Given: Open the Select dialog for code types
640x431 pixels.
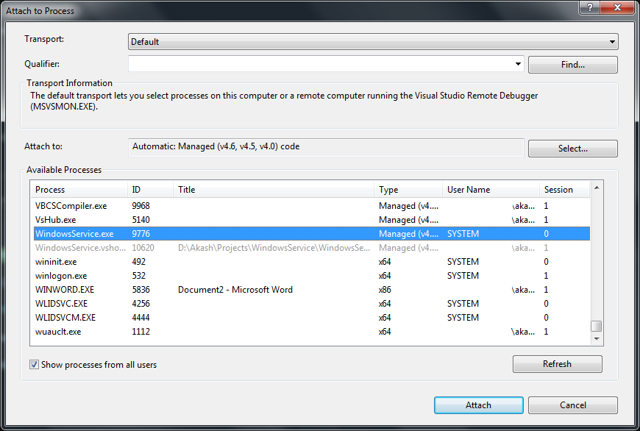Looking at the screenshot, I should (572, 149).
